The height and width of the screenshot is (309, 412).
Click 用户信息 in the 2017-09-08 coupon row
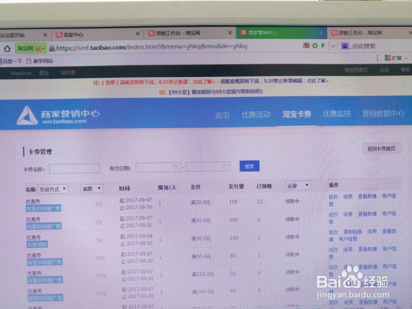coord(348,239)
